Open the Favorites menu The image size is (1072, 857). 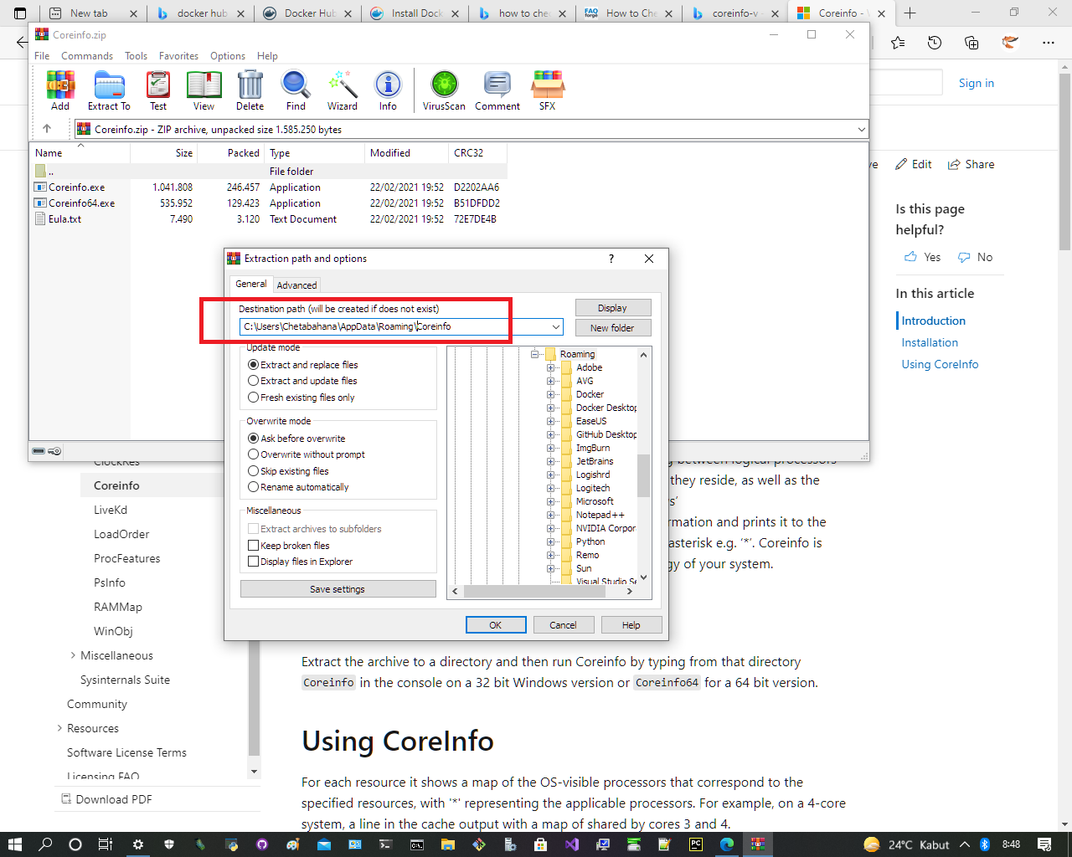(x=179, y=56)
